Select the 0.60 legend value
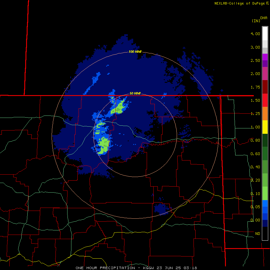Screen dimensions: 270x270 (x=255, y=154)
